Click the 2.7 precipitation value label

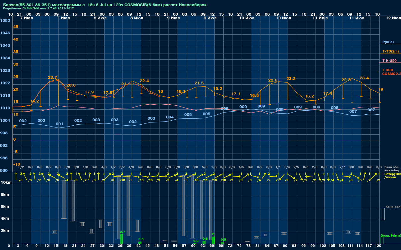(123, 232)
